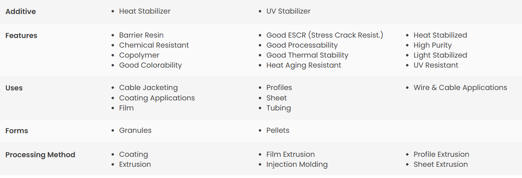Screen dimensions: 522x178
Task: Click Injection Molding processing method
Action: point(297,164)
